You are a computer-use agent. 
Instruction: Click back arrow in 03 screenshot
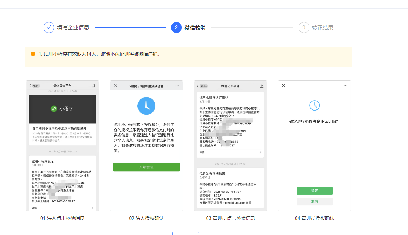point(198,86)
